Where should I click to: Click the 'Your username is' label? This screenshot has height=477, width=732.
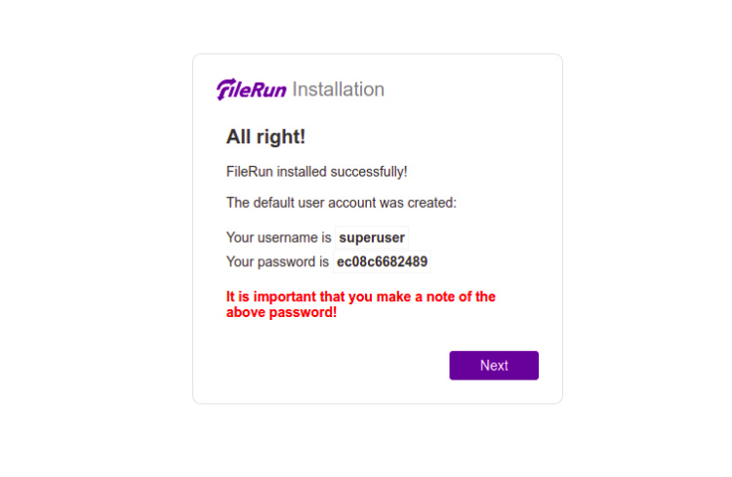coord(278,237)
